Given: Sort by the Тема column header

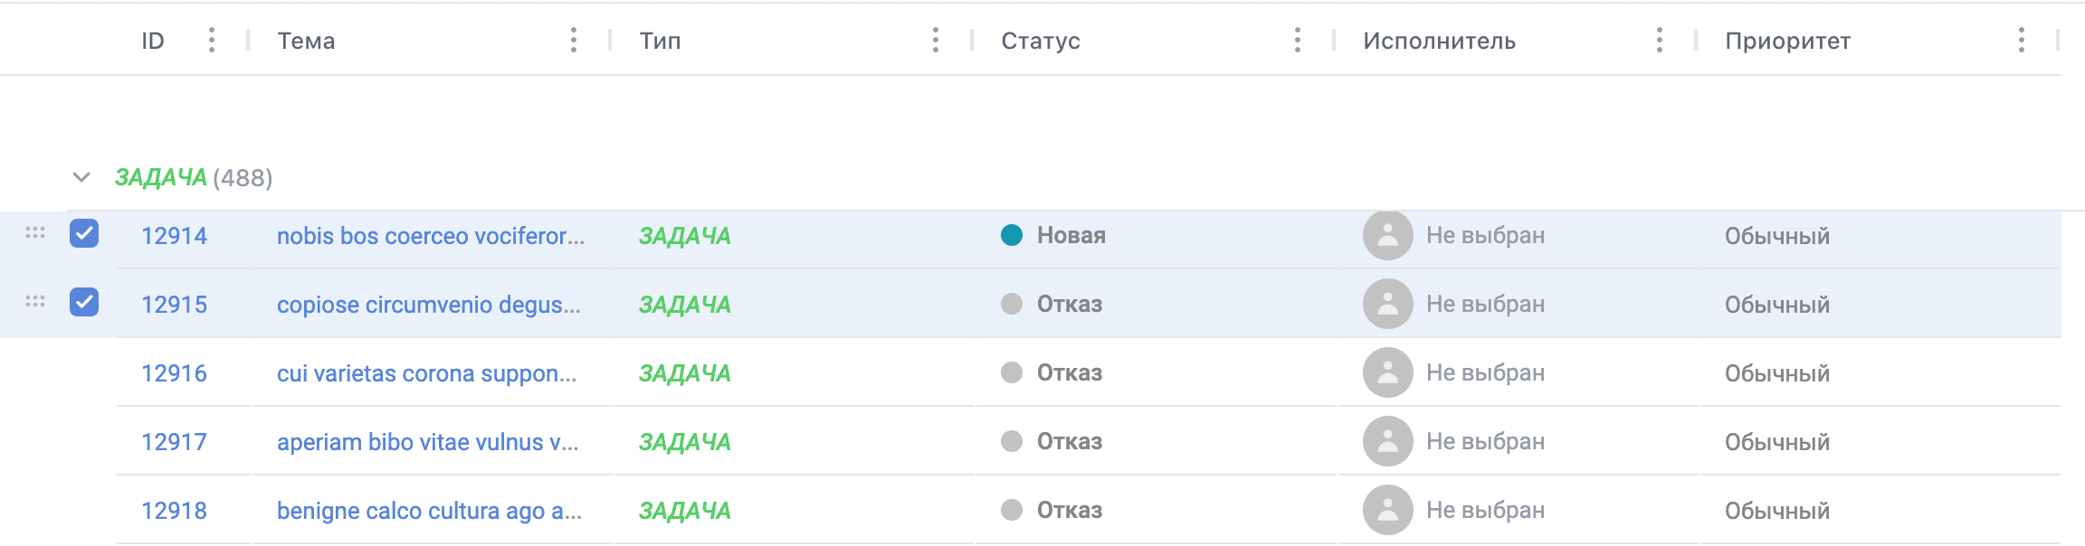Looking at the screenshot, I should click(306, 41).
